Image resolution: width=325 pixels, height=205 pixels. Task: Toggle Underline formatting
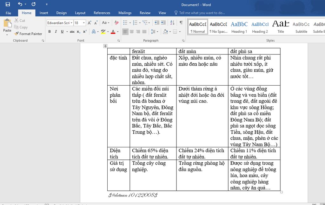(62, 32)
